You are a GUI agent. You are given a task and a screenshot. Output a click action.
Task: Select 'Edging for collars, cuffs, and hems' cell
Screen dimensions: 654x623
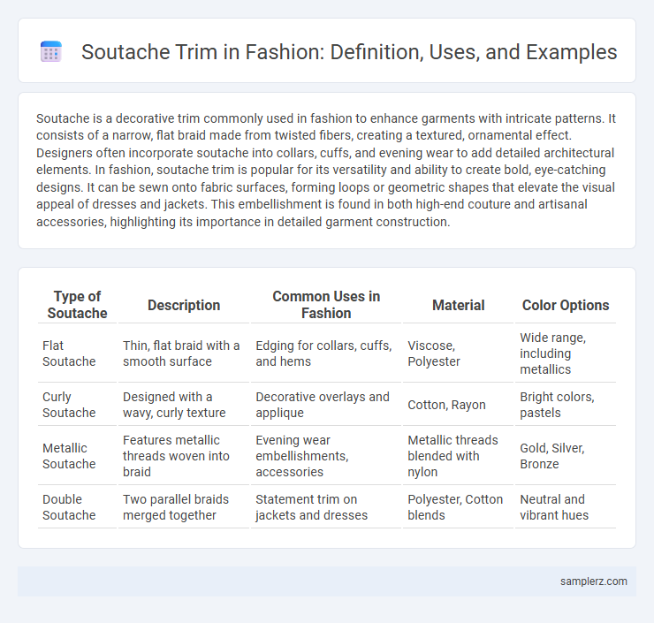[x=326, y=353]
